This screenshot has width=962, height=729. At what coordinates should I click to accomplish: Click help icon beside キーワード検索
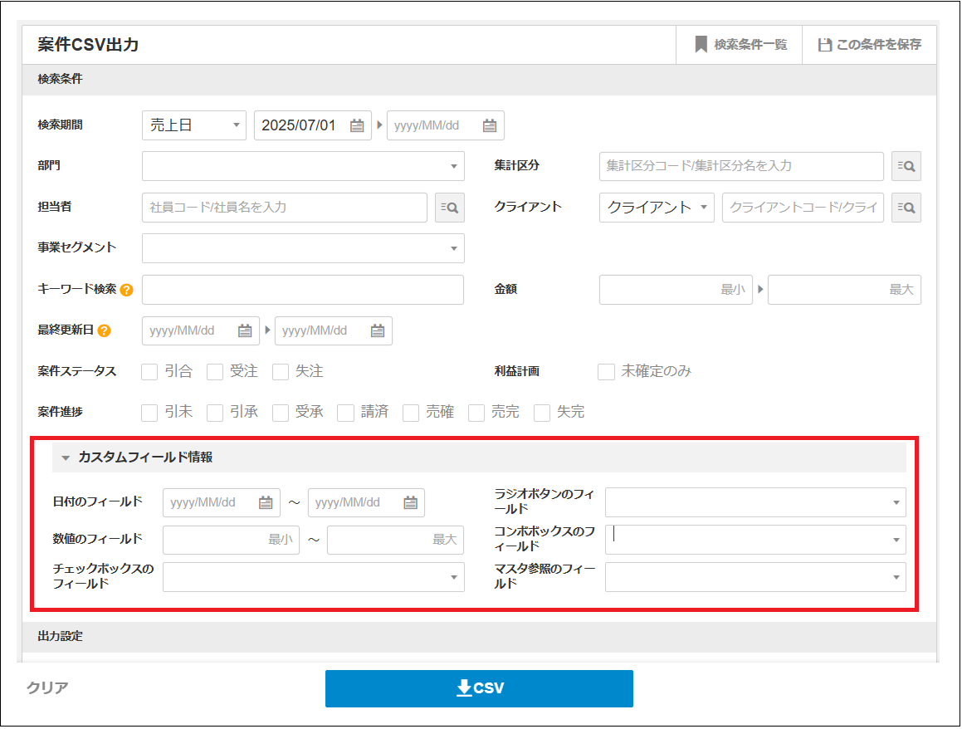[x=126, y=291]
